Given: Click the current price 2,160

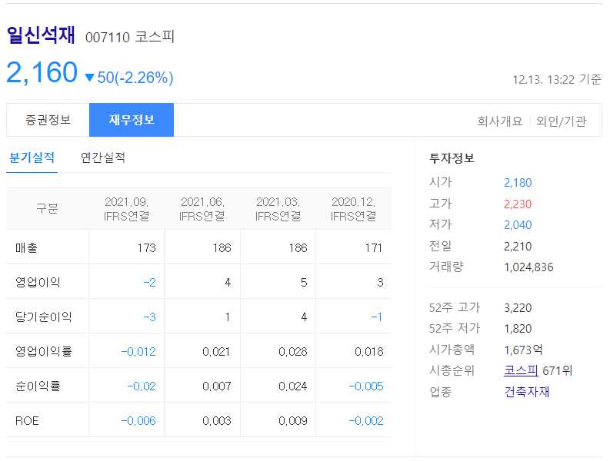Looking at the screenshot, I should tap(42, 72).
